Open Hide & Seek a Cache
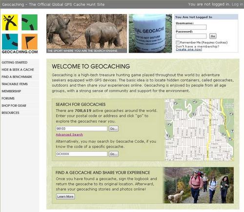244x212 pixels. [18, 70]
